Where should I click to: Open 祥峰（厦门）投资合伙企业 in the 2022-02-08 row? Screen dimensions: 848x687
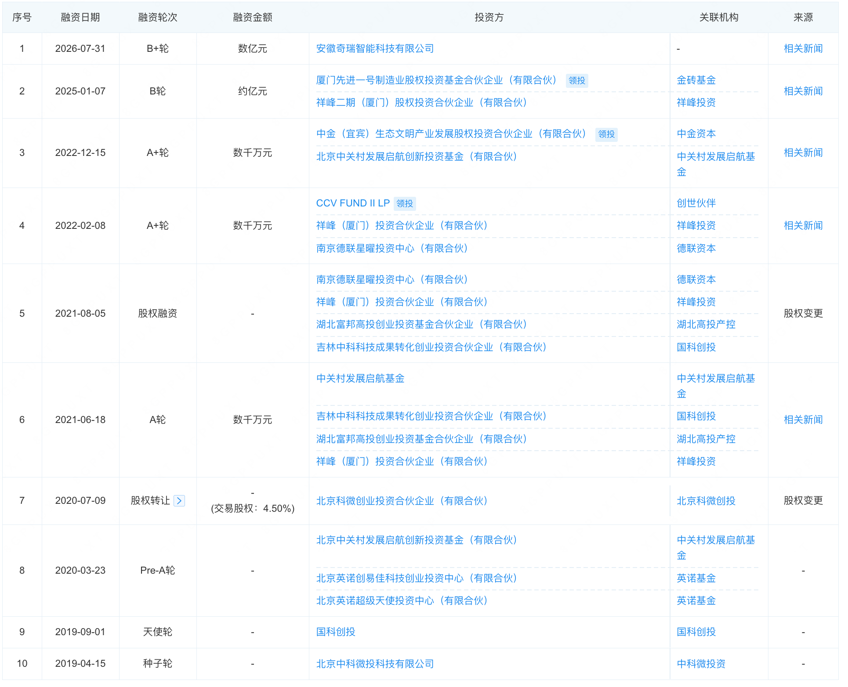(x=402, y=226)
